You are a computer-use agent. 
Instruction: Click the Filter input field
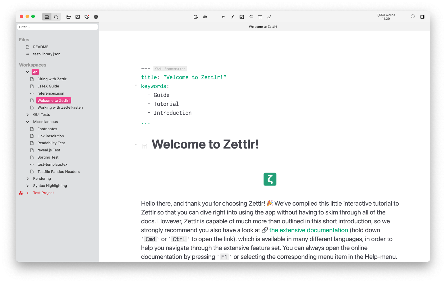pos(57,27)
